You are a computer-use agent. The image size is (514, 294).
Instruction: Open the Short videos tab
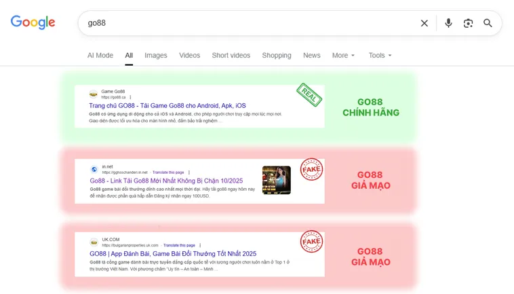(x=231, y=56)
